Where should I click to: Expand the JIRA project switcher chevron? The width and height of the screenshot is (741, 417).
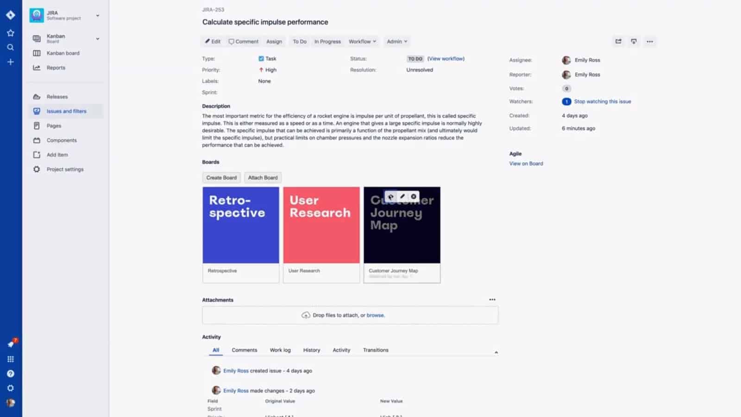coord(97,14)
